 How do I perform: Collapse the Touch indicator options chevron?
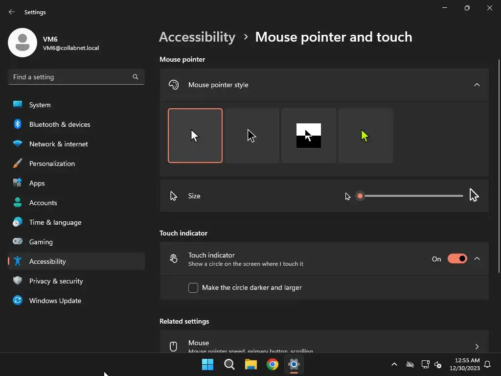pos(477,258)
